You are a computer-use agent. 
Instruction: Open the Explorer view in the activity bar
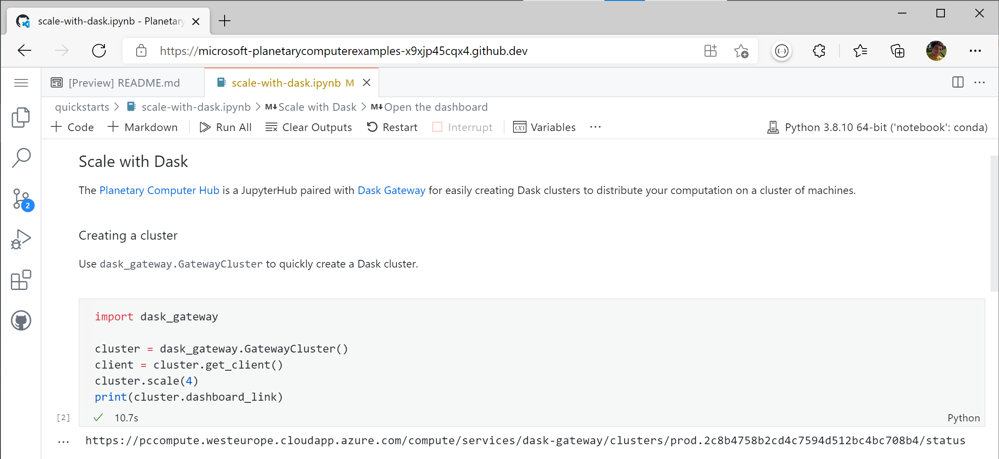21,117
